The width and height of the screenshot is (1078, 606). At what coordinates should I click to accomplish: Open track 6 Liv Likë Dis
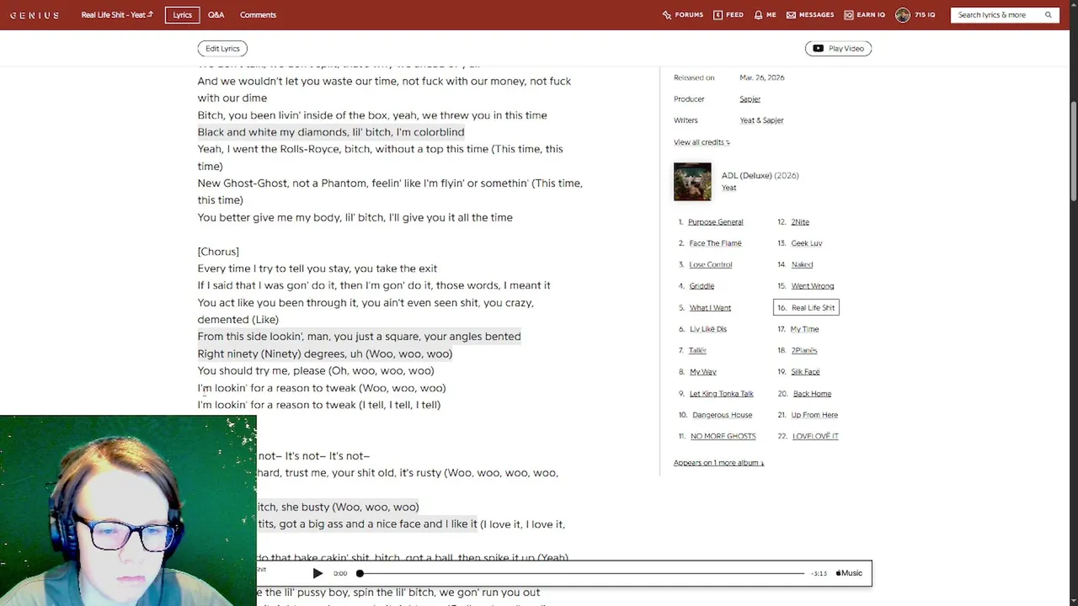pyautogui.click(x=708, y=329)
